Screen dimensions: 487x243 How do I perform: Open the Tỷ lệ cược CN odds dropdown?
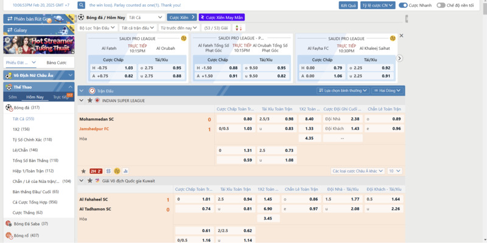click(377, 5)
